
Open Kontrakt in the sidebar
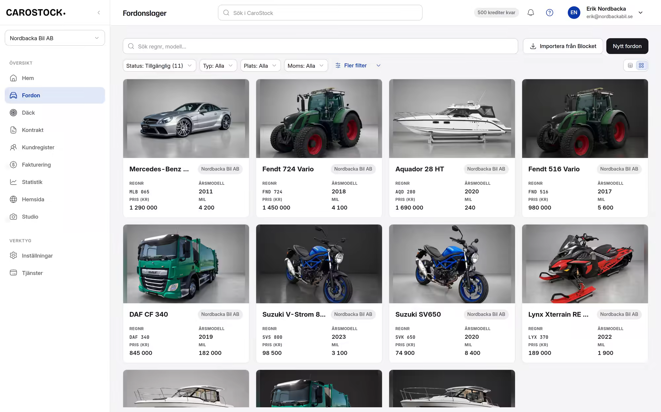(55, 130)
